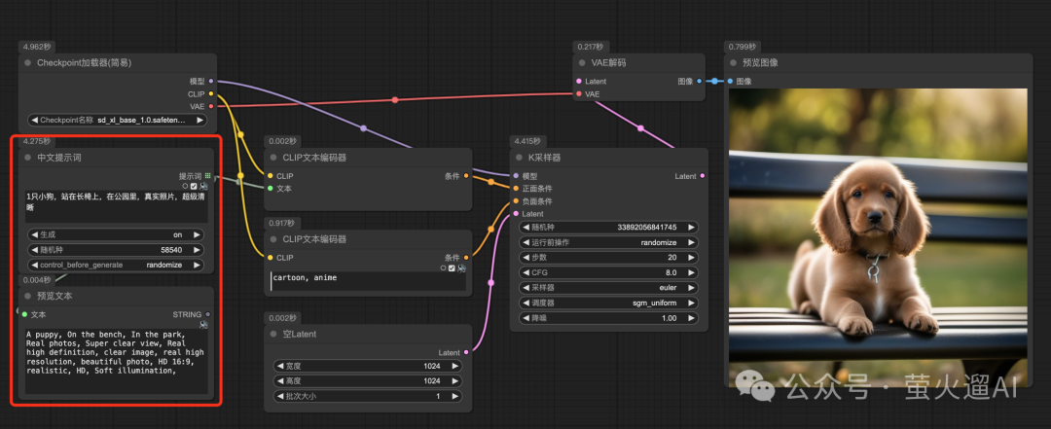Click the red VAE output port on Checkpoint加载器
The image size is (1051, 429).
pyautogui.click(x=211, y=106)
